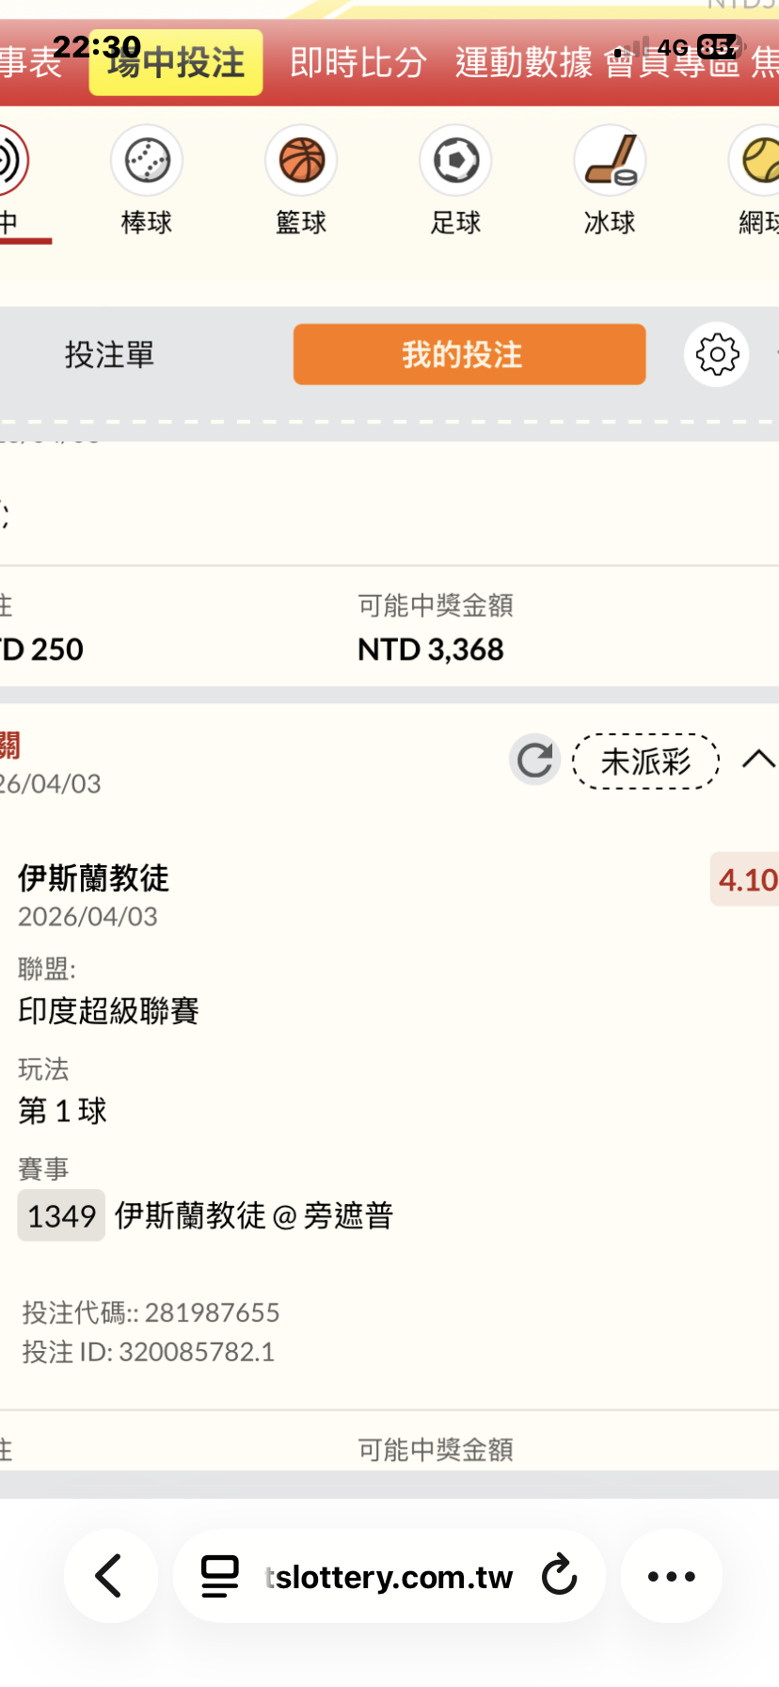
Task: Select 場中投注 in-play betting menu
Action: point(176,63)
